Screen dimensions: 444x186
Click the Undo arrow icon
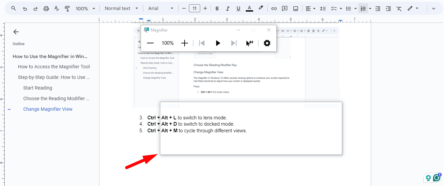[x=25, y=9]
